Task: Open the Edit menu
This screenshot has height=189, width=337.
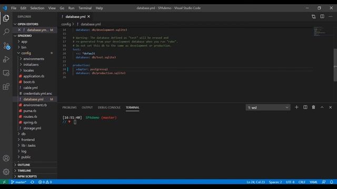Action: point(23,8)
